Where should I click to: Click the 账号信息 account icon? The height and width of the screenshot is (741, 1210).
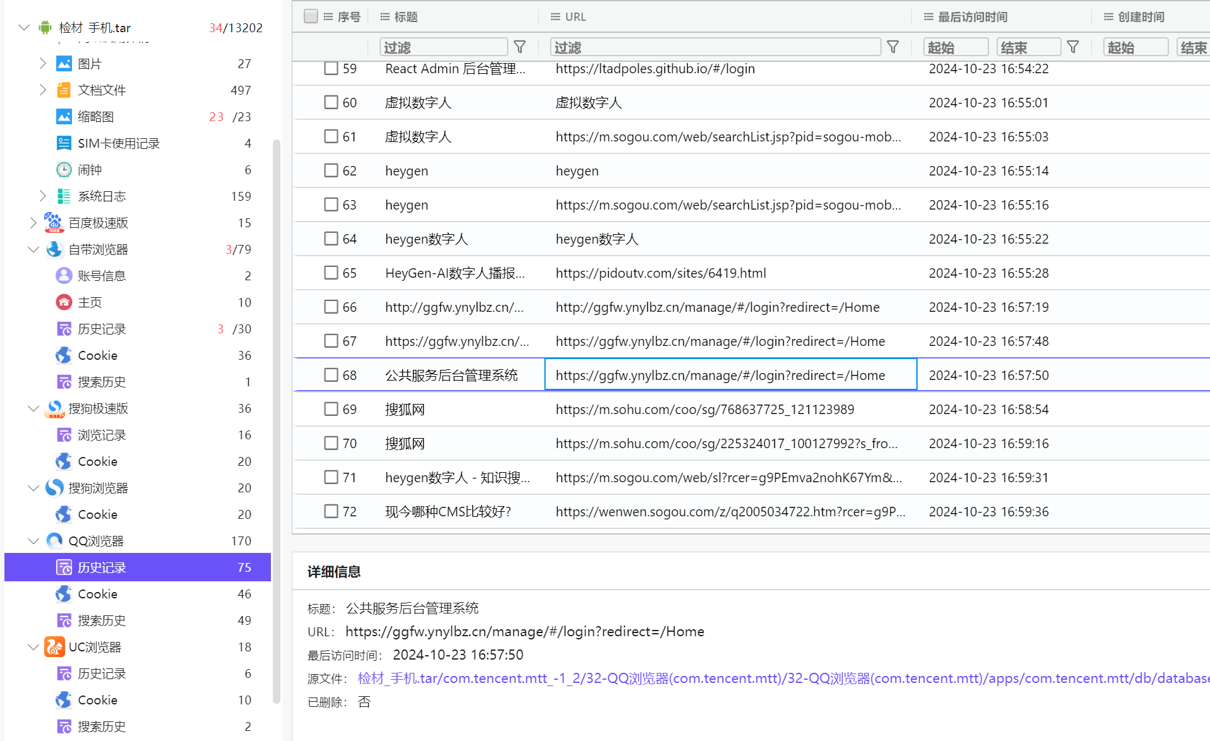[64, 276]
